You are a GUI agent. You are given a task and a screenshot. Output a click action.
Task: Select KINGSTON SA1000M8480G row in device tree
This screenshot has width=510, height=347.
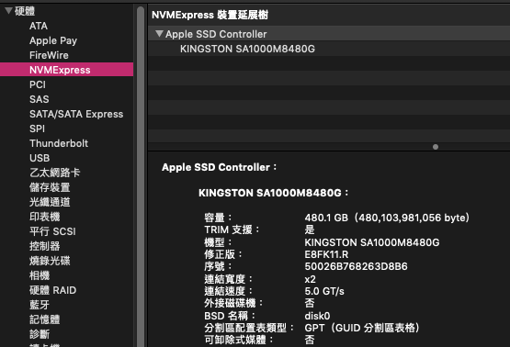[x=329, y=49]
